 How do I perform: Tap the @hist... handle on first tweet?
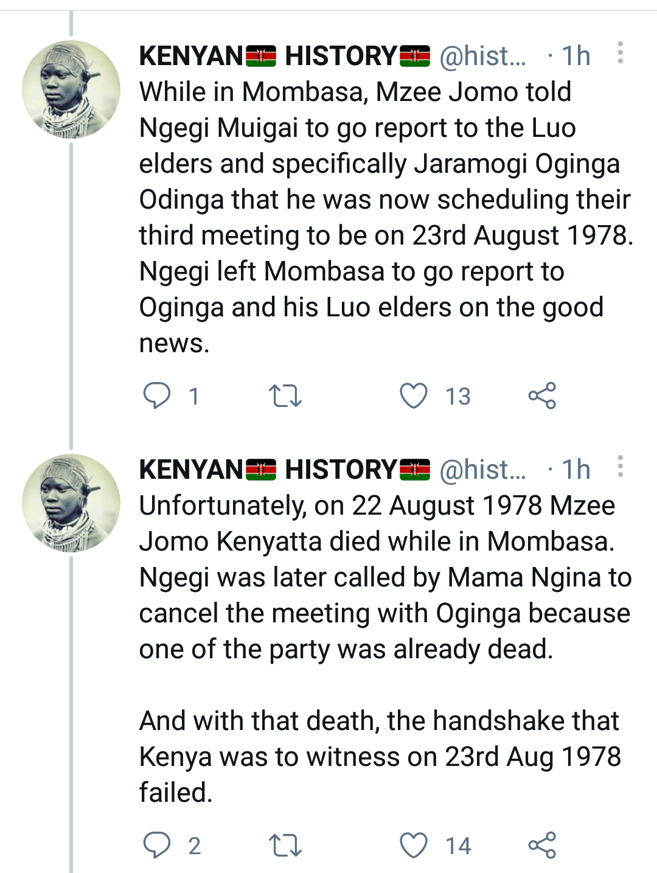click(482, 56)
